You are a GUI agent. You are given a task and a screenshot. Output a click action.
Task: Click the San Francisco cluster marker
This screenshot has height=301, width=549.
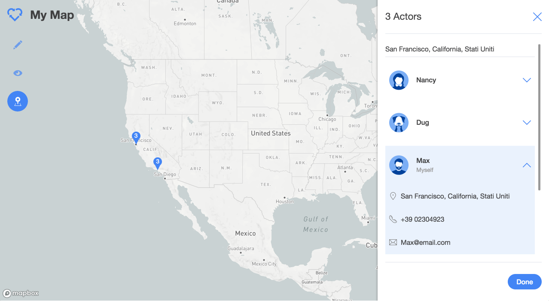136,137
